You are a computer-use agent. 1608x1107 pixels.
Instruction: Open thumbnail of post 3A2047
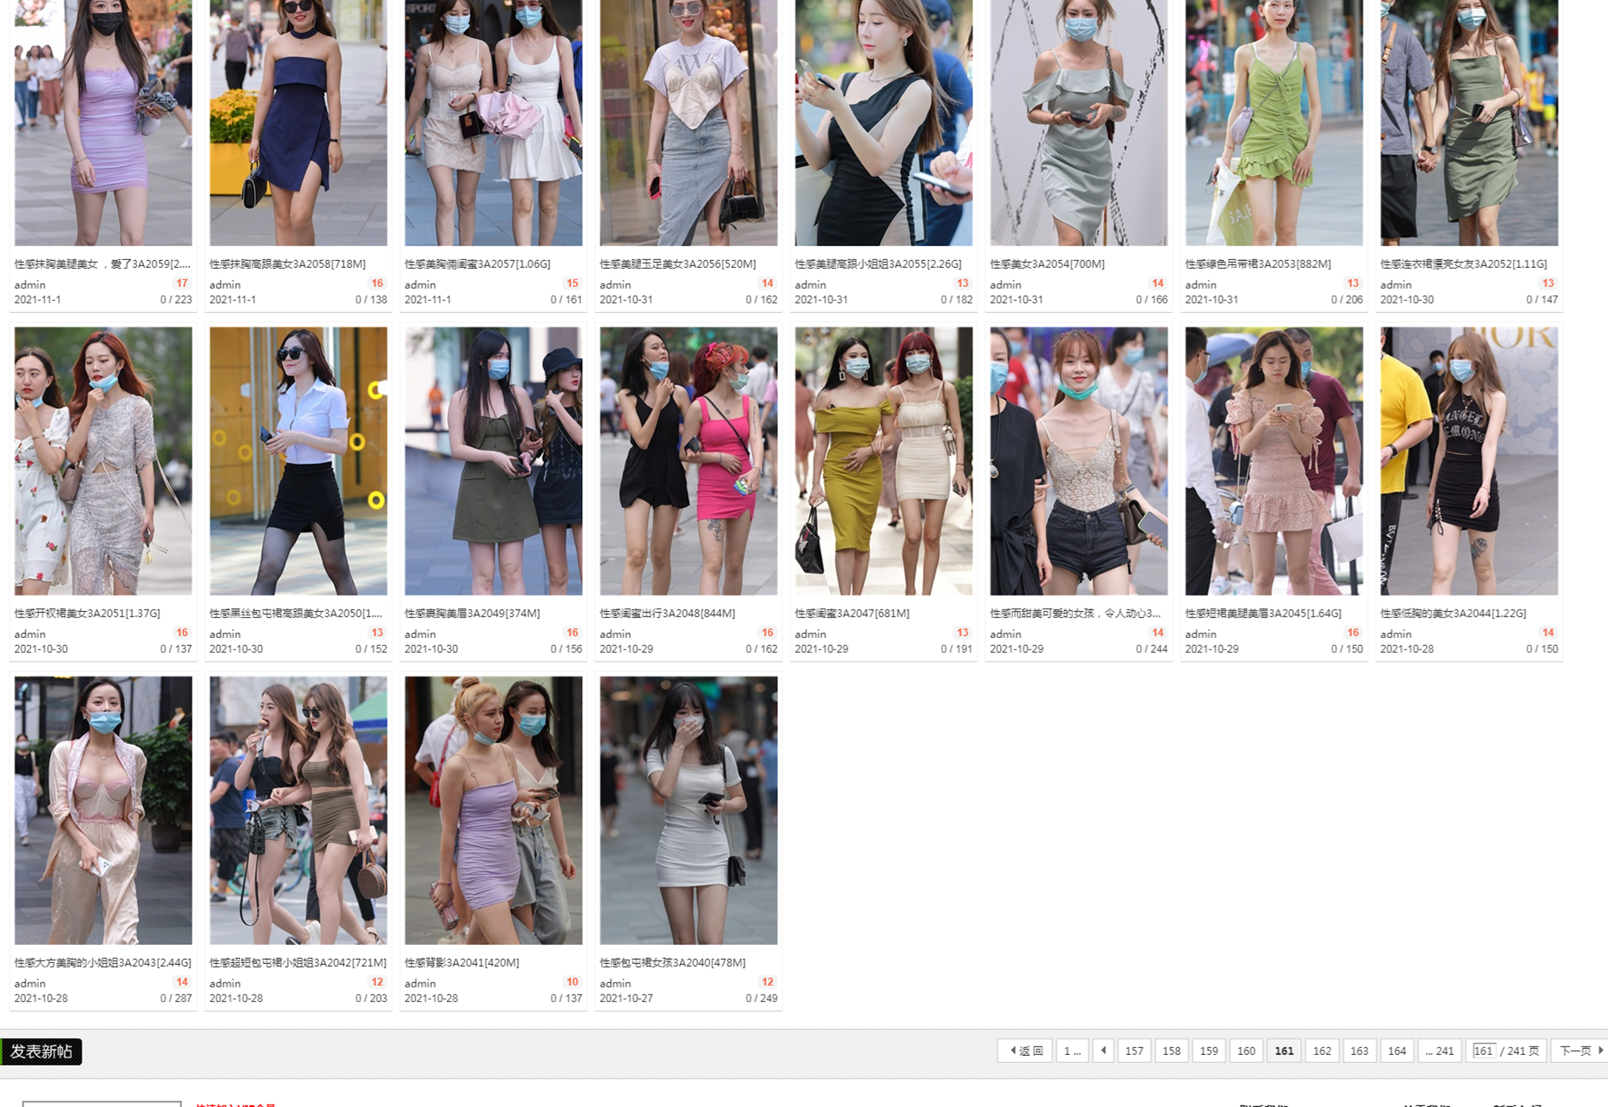(884, 460)
